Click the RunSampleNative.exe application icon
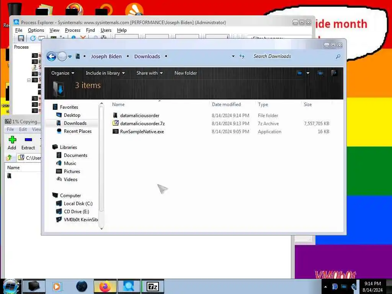The height and width of the screenshot is (294, 392). tap(115, 131)
